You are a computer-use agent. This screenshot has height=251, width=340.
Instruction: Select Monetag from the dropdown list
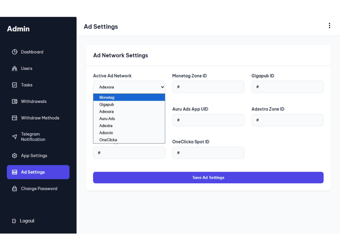click(x=107, y=98)
